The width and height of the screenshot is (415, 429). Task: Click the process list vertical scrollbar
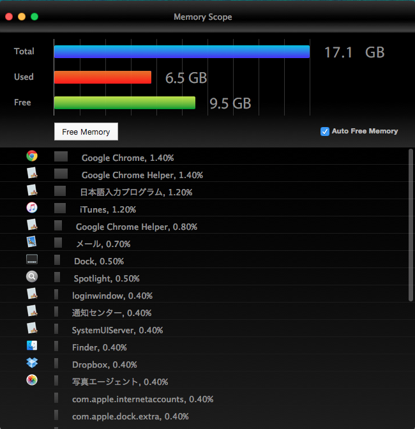(x=411, y=225)
